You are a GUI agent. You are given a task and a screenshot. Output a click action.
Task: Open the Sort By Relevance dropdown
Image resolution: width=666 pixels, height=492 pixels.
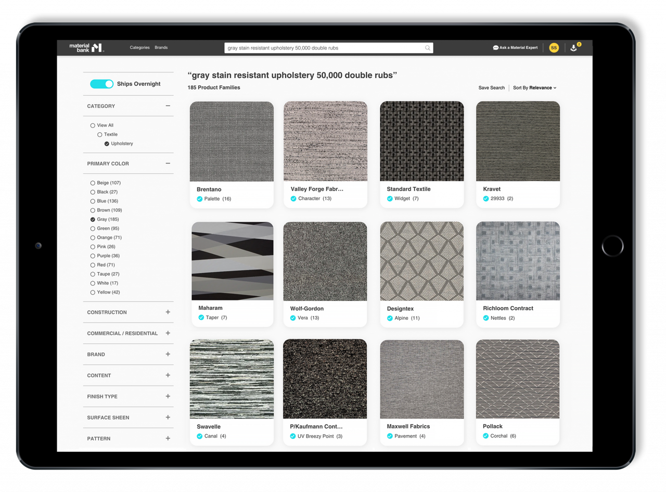pos(535,88)
